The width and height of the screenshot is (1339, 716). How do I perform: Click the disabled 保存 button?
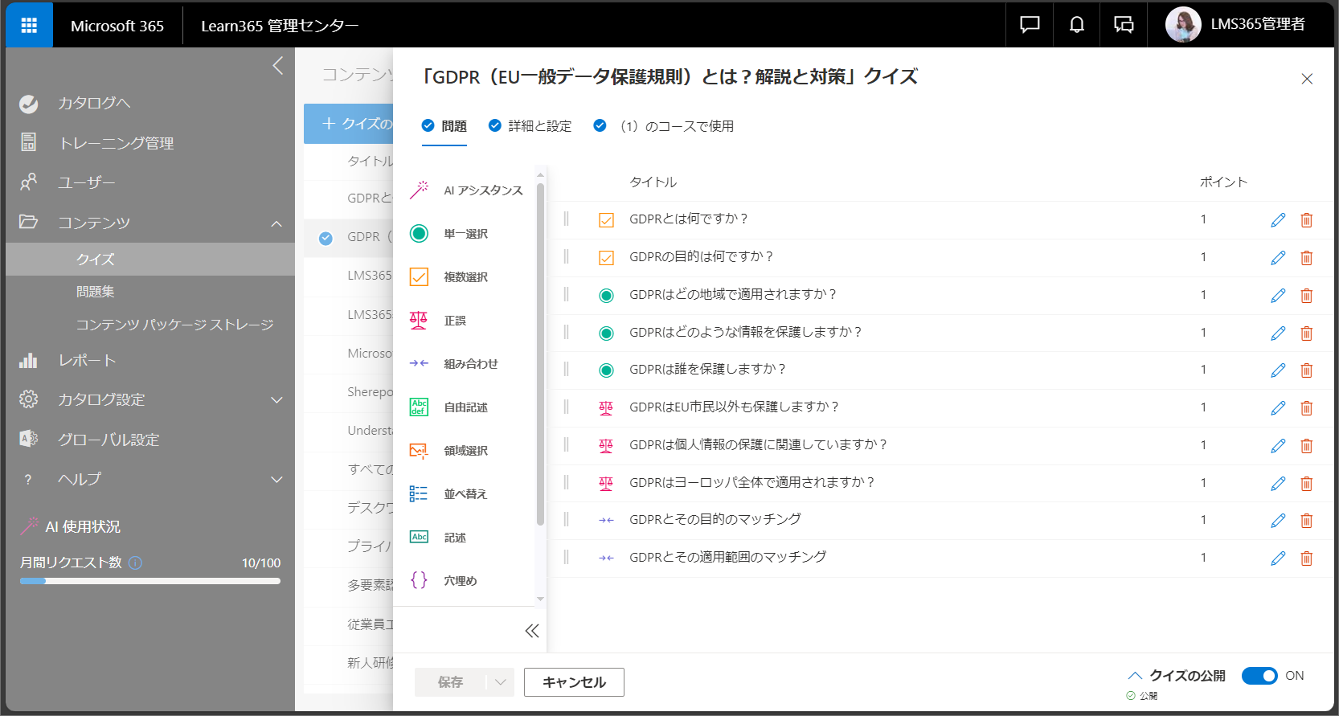[450, 682]
